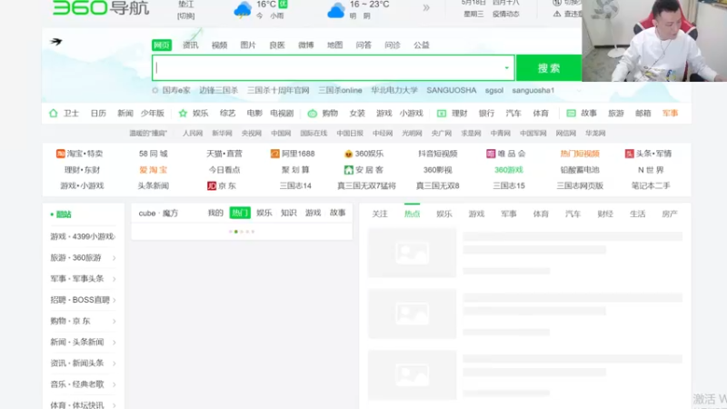This screenshot has width=727, height=409.
Task: Click first news placeholder thumbnail
Action: click(412, 253)
